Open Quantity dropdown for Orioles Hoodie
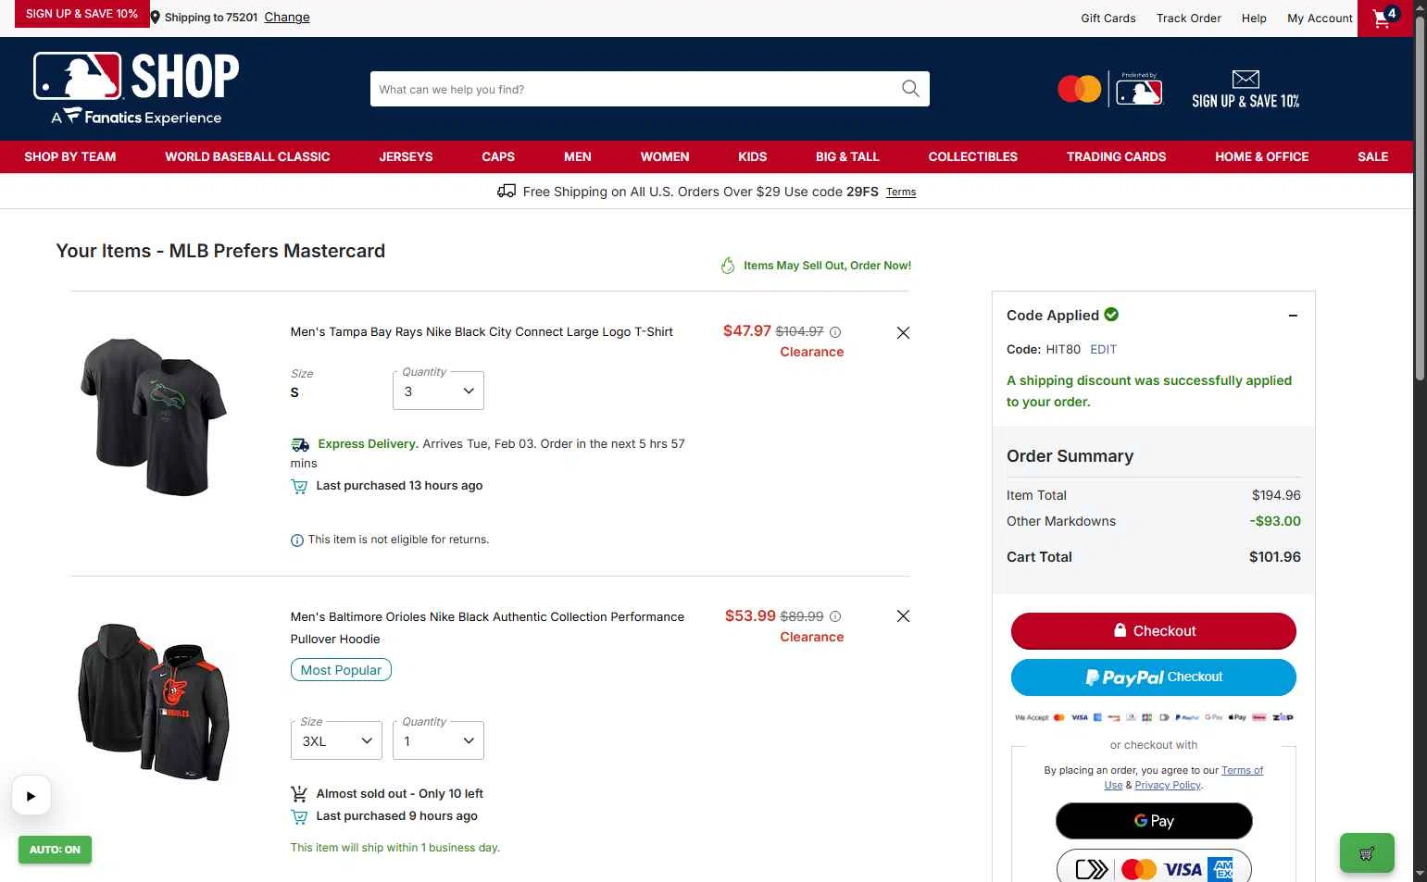The image size is (1427, 882). (x=438, y=741)
